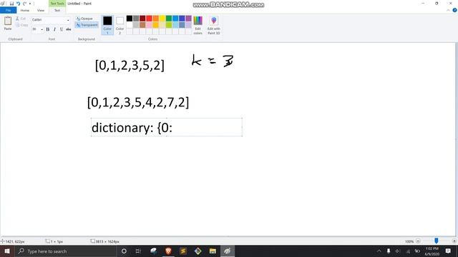Click the Paint app icon in title bar
458x257 pixels.
[x=3, y=4]
